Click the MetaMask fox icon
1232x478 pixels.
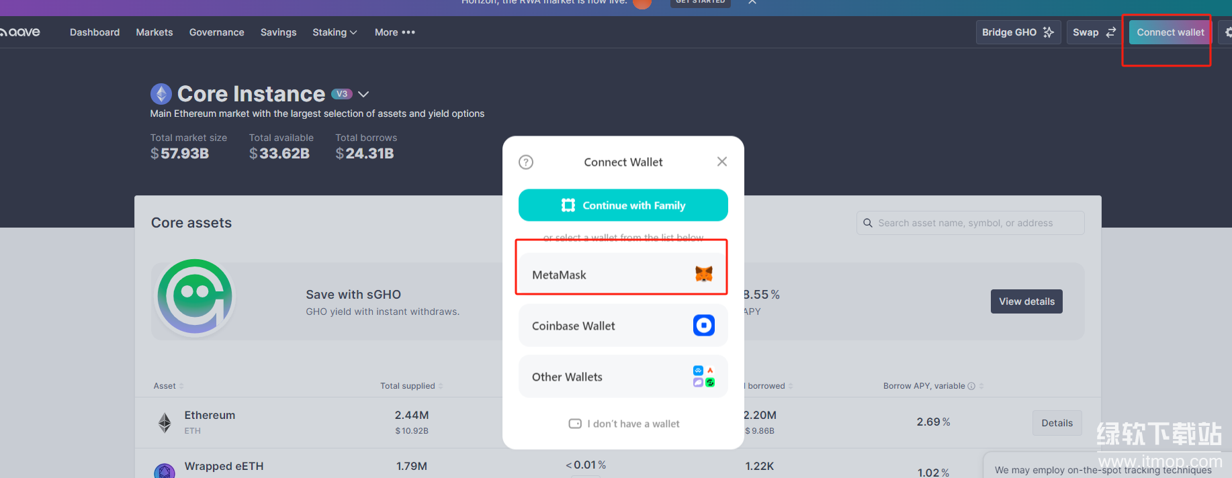(x=703, y=274)
